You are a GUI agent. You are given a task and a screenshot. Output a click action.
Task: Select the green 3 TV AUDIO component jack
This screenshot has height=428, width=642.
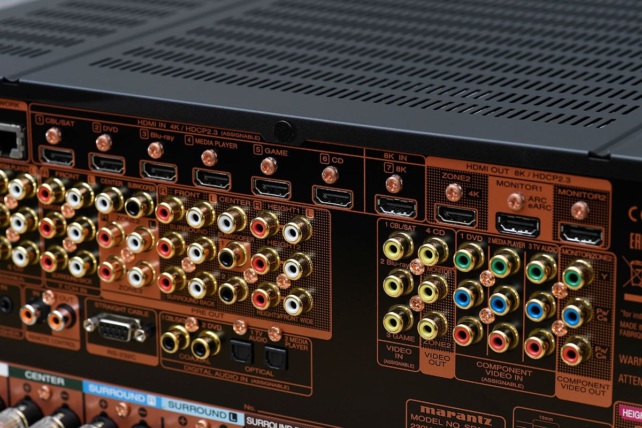point(540,267)
